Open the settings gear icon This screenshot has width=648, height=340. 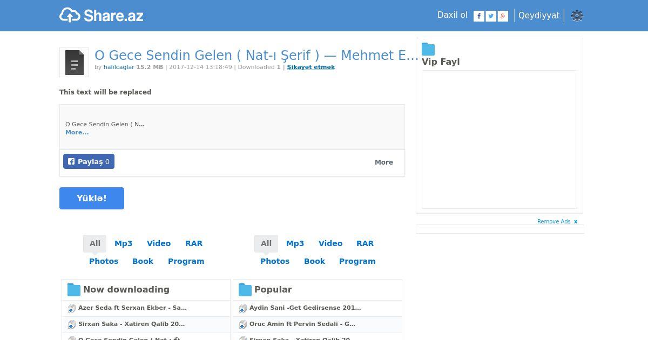click(577, 16)
